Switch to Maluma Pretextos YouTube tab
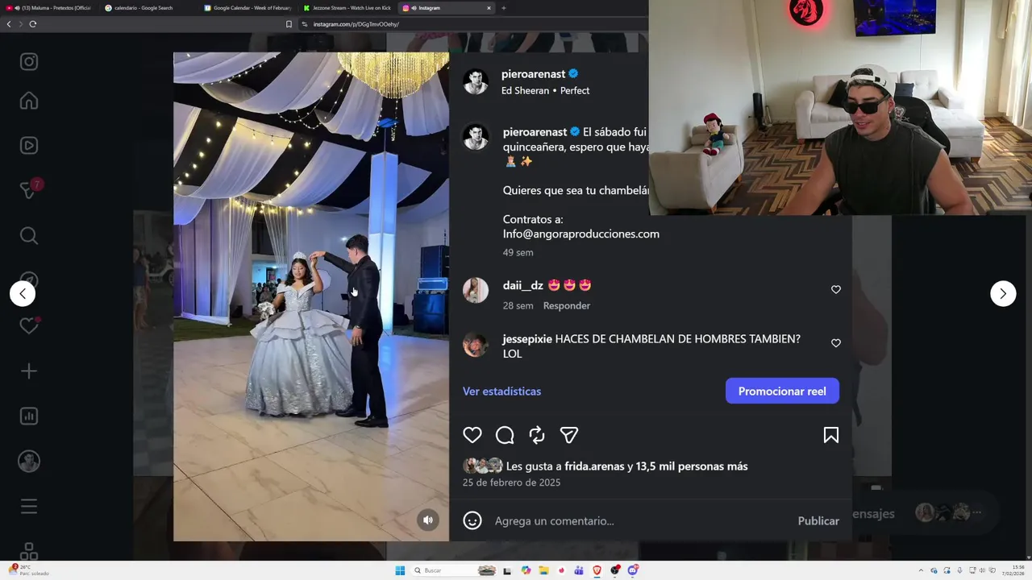1032x580 pixels. click(48, 8)
